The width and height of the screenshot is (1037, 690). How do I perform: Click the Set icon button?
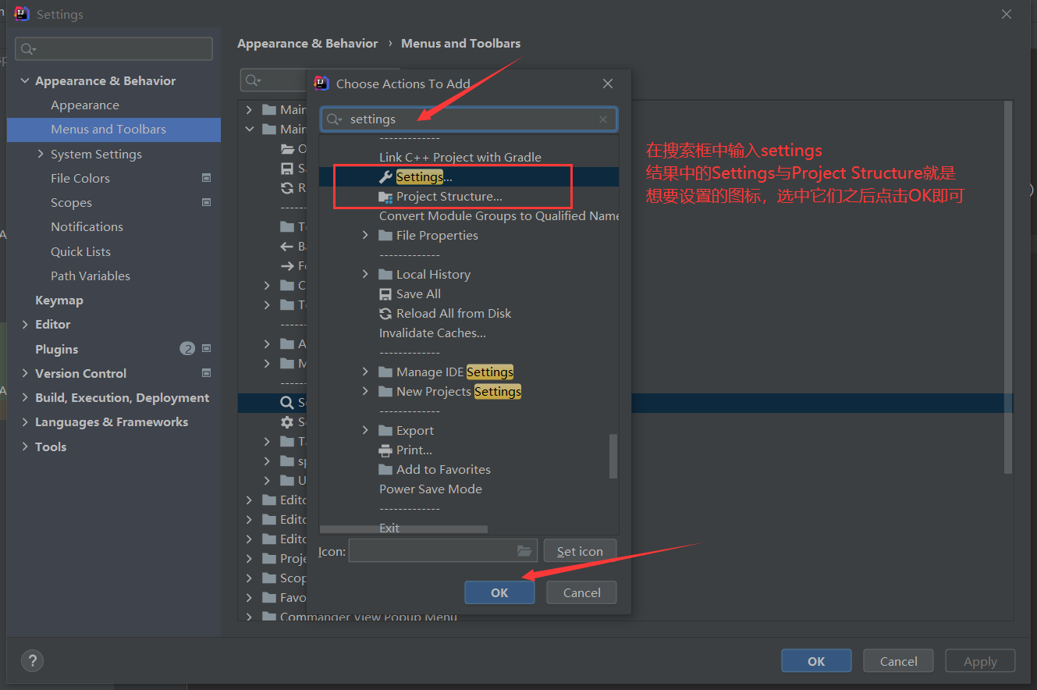click(x=580, y=551)
